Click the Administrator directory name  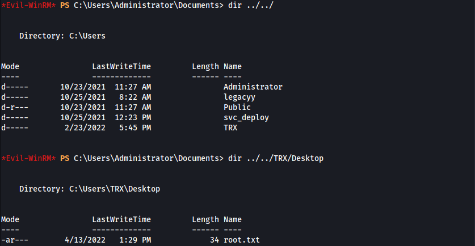pos(253,87)
